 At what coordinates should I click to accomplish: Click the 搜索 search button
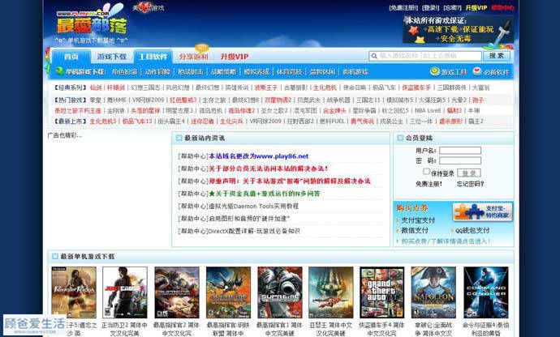click(x=497, y=56)
